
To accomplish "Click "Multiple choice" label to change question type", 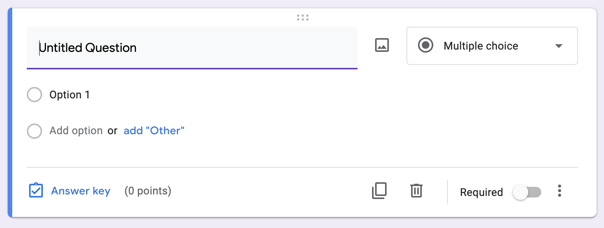I will 481,46.
